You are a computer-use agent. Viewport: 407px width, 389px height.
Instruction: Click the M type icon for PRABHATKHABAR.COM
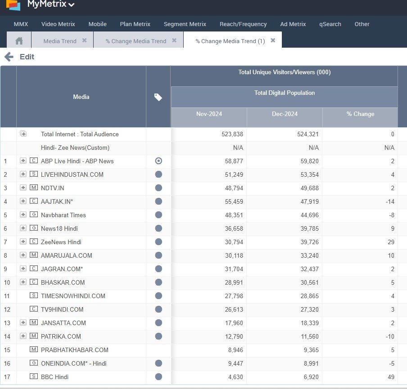(x=34, y=349)
